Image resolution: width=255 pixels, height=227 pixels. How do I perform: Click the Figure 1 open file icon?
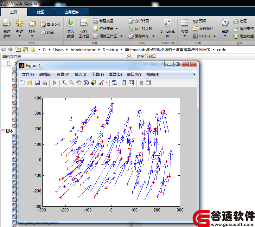(30, 83)
